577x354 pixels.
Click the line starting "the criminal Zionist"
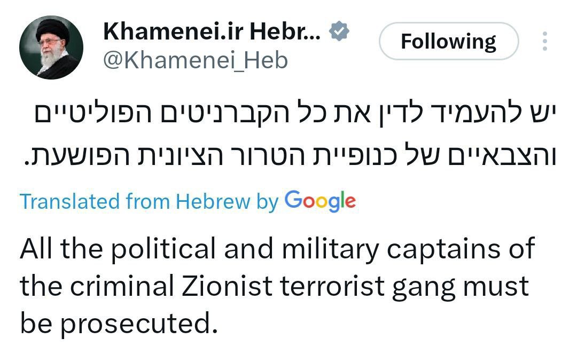click(x=274, y=286)
